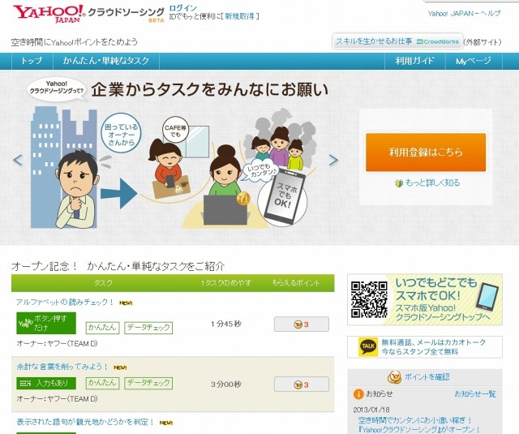Click the Yahoo! JAPAN header link
The image size is (519, 434).
pos(451,14)
